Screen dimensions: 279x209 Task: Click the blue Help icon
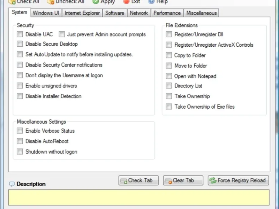(x=151, y=2)
